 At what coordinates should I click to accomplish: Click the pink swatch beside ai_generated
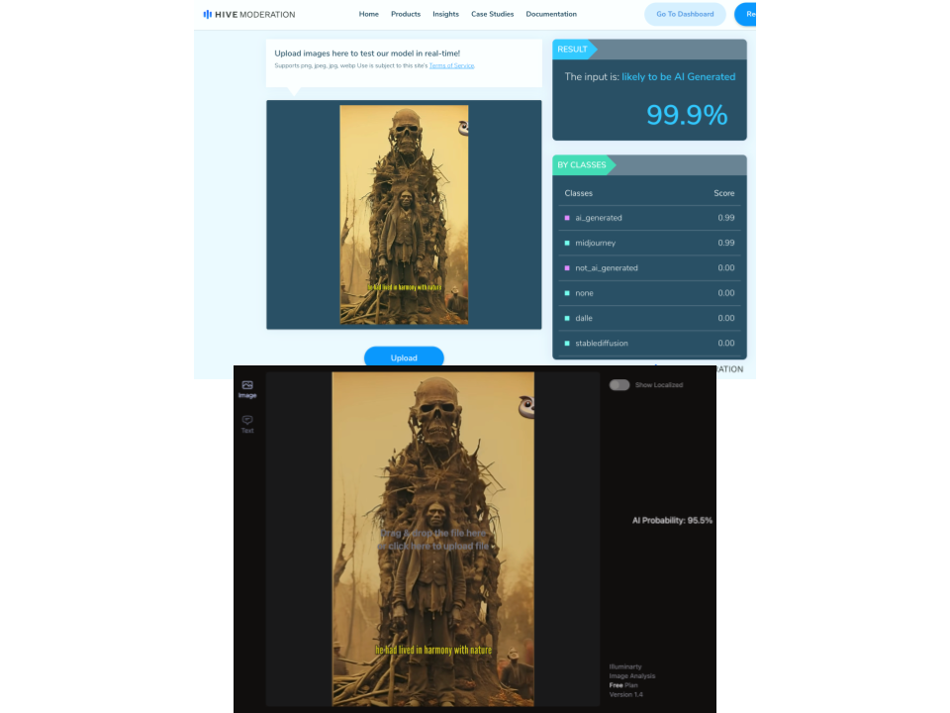point(567,218)
